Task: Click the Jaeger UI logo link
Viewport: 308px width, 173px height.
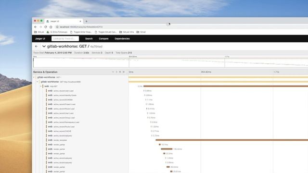Action: point(40,38)
